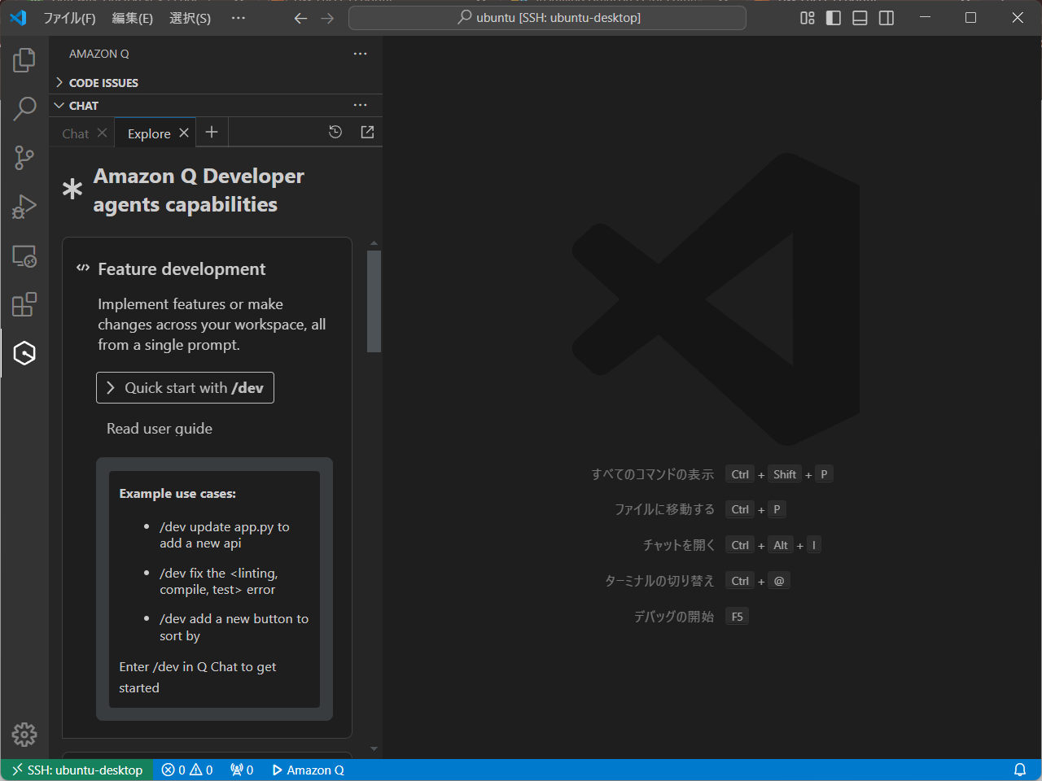Select the Amazon Q activity bar icon
Viewport: 1042px width, 781px height.
click(24, 353)
